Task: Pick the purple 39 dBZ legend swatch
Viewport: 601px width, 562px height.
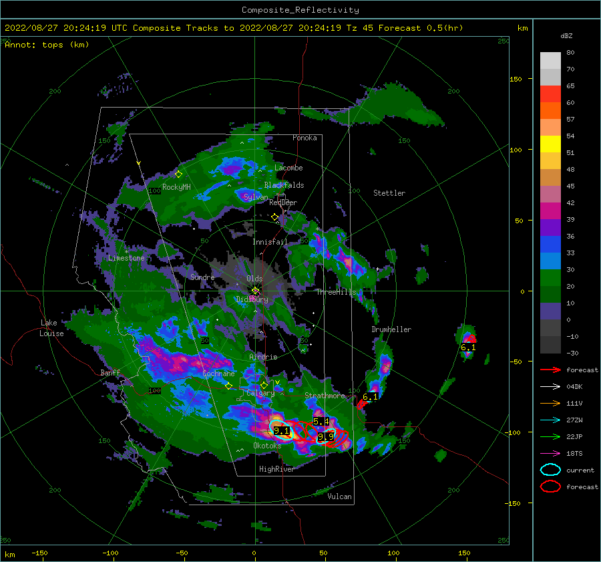Action: coord(550,227)
